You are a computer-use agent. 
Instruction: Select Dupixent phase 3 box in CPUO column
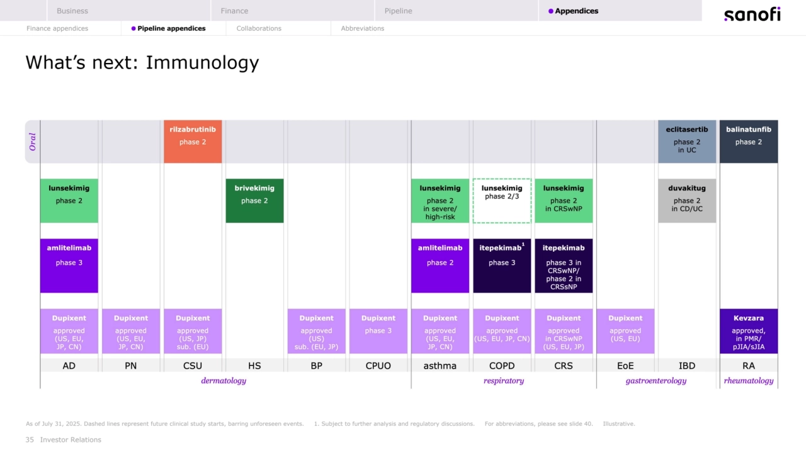[x=378, y=331]
